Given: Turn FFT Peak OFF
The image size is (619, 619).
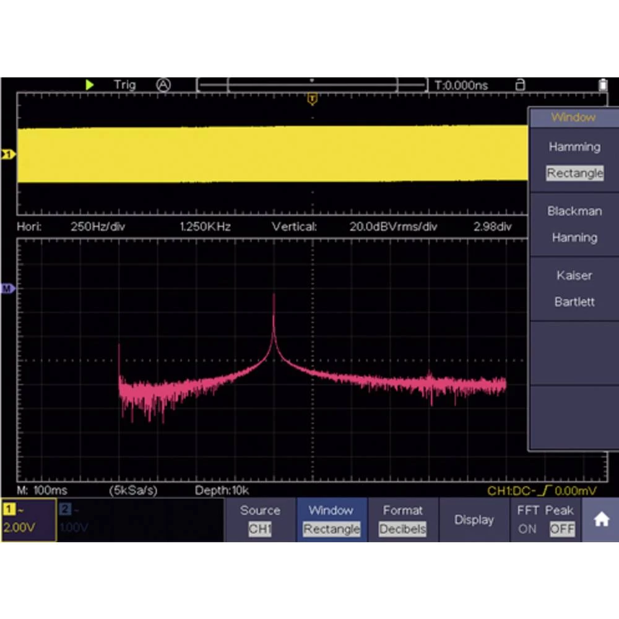Looking at the screenshot, I should pos(561,529).
